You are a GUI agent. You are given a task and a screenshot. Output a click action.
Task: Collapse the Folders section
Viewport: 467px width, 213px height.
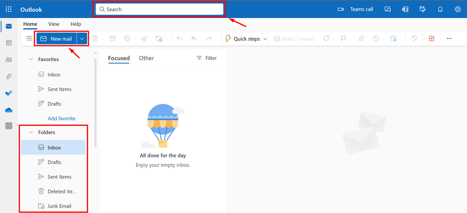click(x=31, y=133)
